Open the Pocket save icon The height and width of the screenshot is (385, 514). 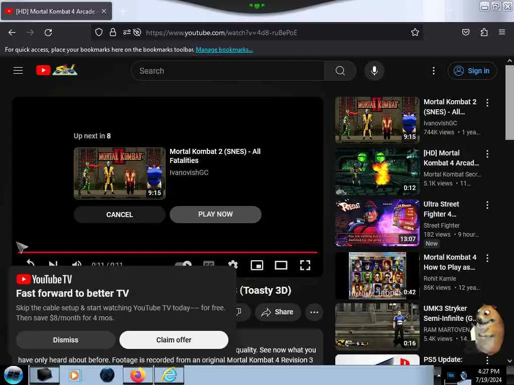coord(465,32)
